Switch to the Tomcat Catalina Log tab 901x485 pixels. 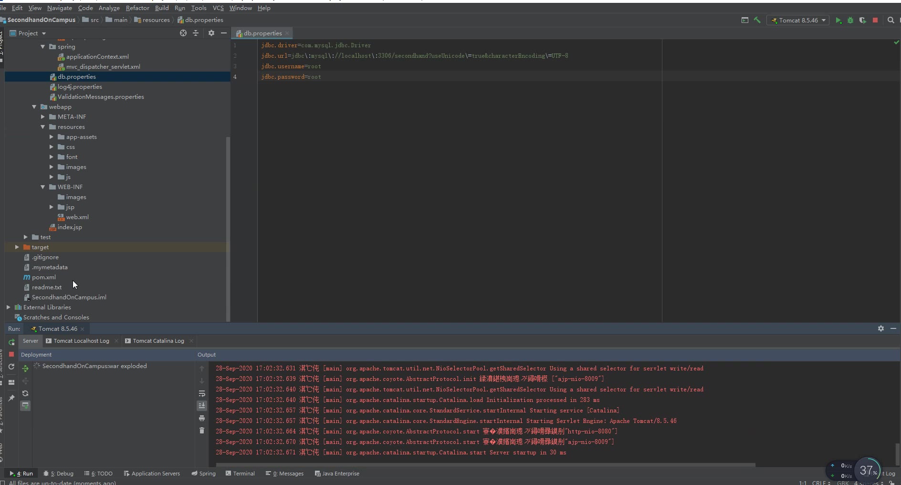(x=158, y=341)
